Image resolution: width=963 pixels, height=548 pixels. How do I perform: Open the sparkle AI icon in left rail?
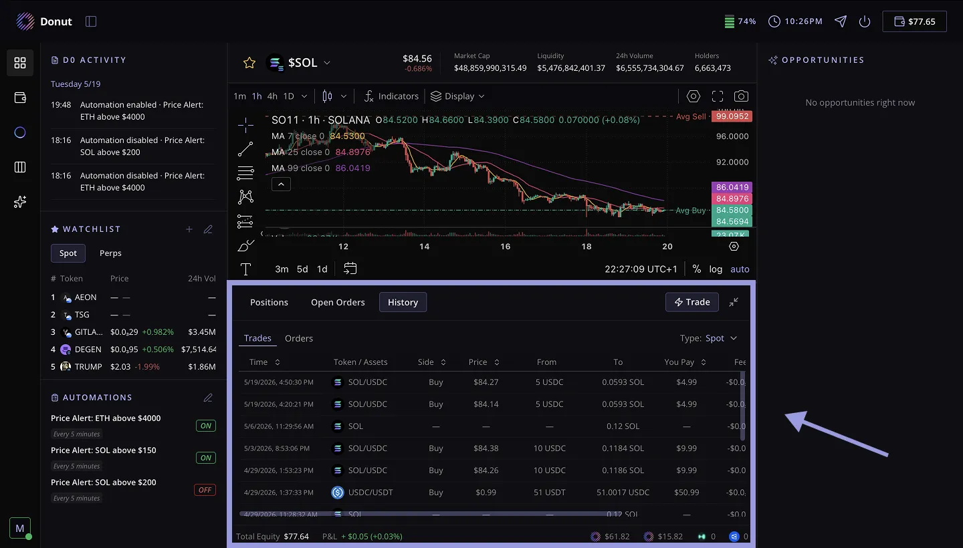coord(20,202)
